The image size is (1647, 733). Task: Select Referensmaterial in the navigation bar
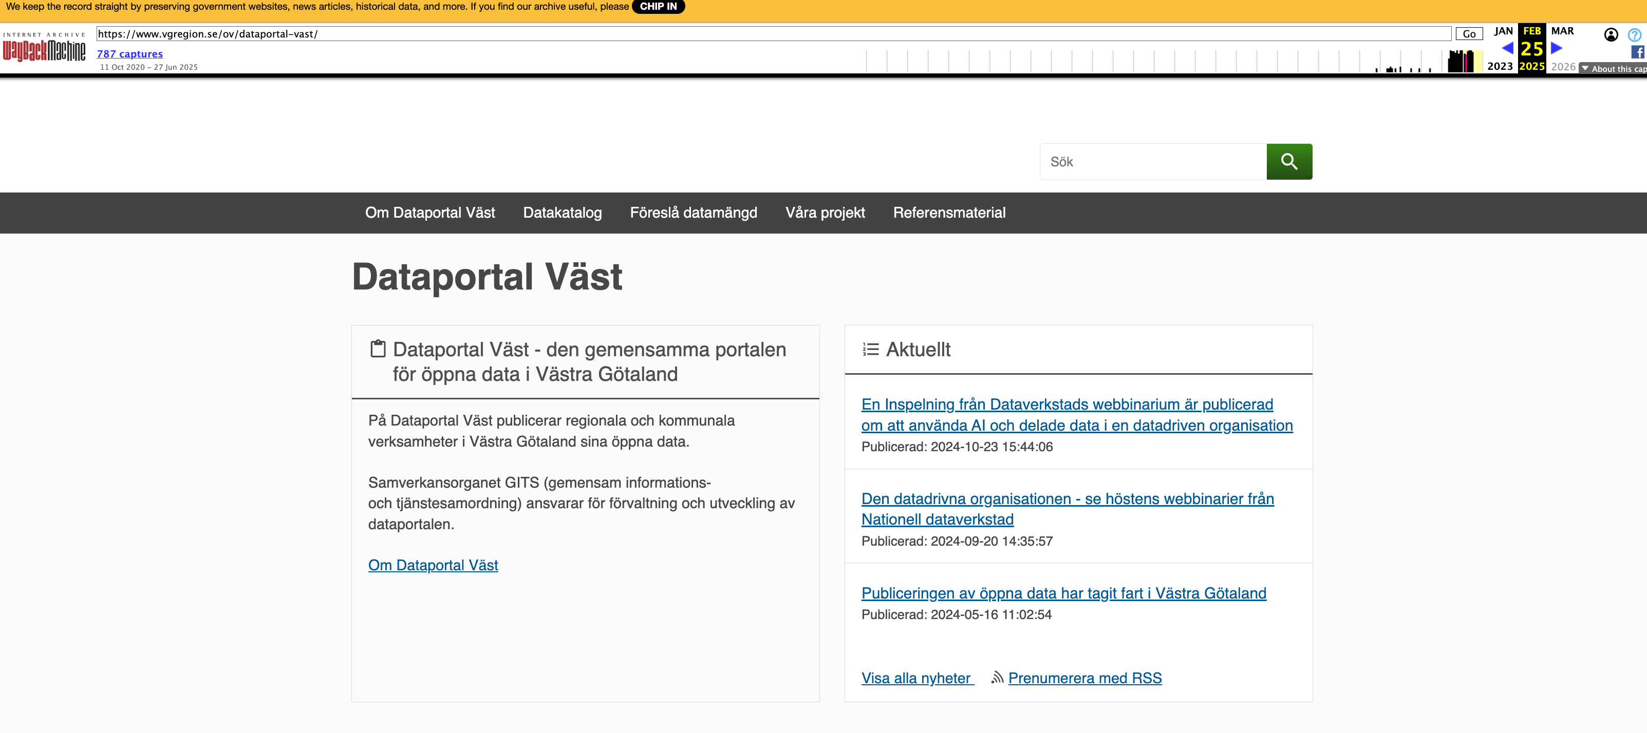point(949,213)
